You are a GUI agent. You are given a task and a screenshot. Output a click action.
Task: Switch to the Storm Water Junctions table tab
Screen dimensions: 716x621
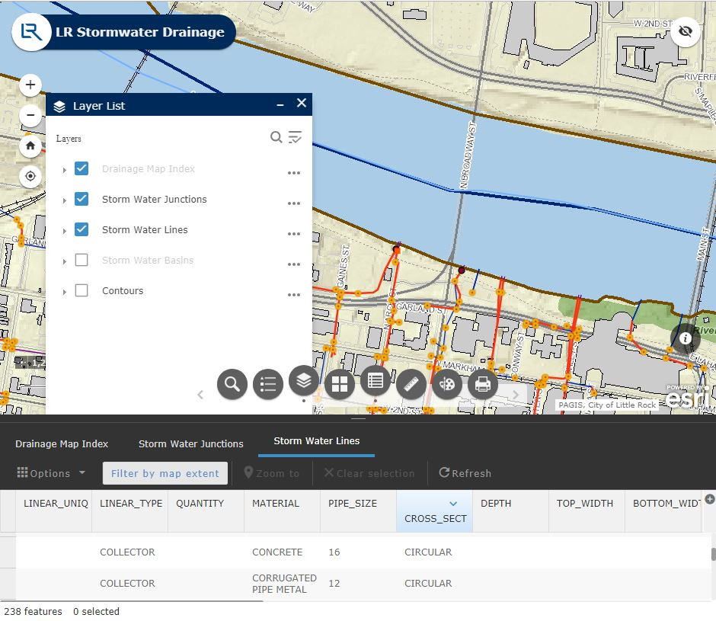(x=191, y=443)
